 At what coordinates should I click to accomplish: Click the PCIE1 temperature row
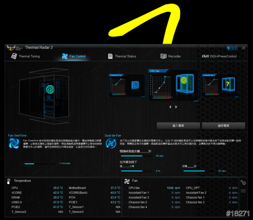pos(94,202)
